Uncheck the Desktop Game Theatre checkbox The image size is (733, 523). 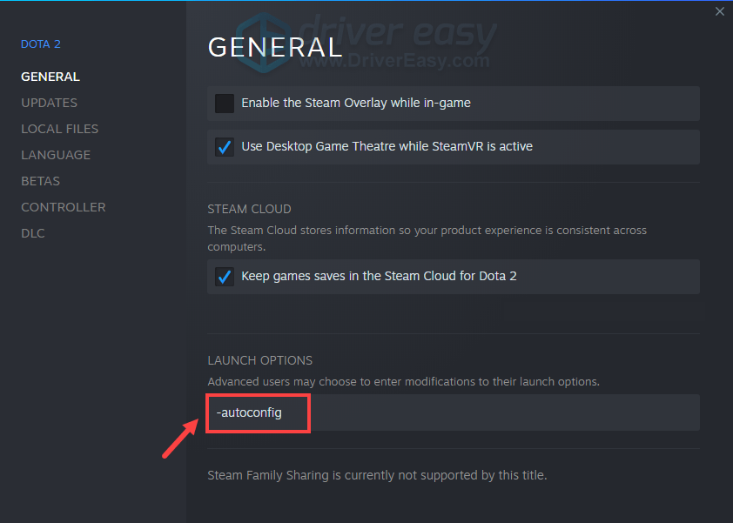225,147
